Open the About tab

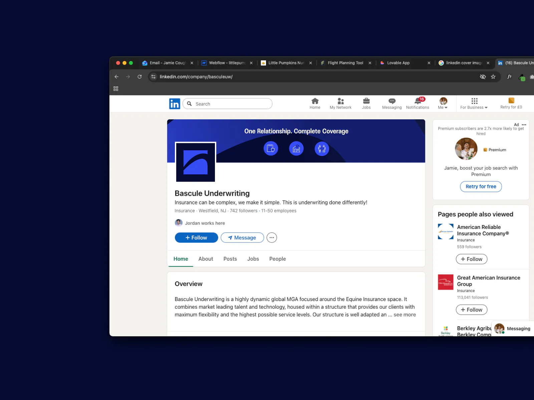(x=206, y=259)
